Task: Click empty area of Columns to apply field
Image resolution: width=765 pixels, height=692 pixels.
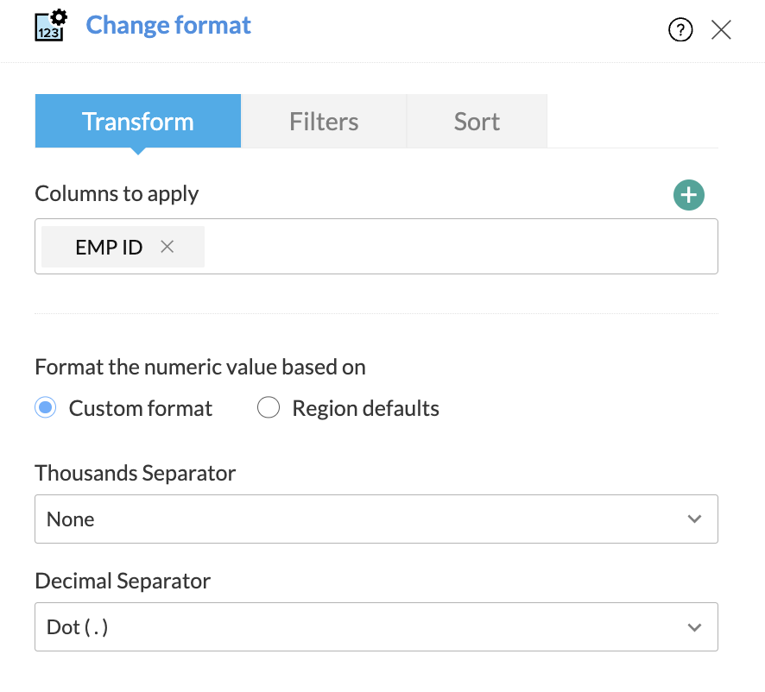Action: [458, 247]
